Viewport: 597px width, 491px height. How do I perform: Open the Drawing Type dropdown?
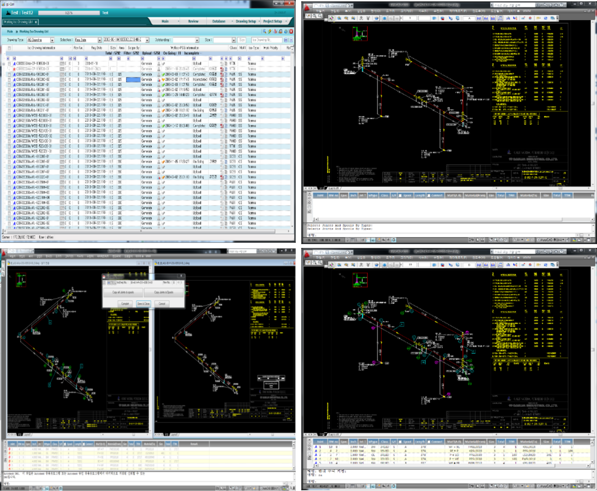click(x=52, y=40)
